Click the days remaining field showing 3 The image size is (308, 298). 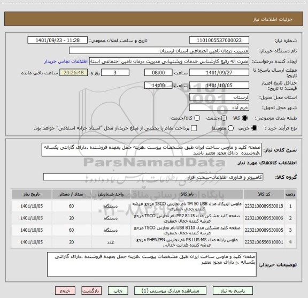point(115,73)
